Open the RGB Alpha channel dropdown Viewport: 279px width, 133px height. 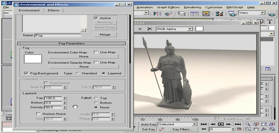[190, 29]
